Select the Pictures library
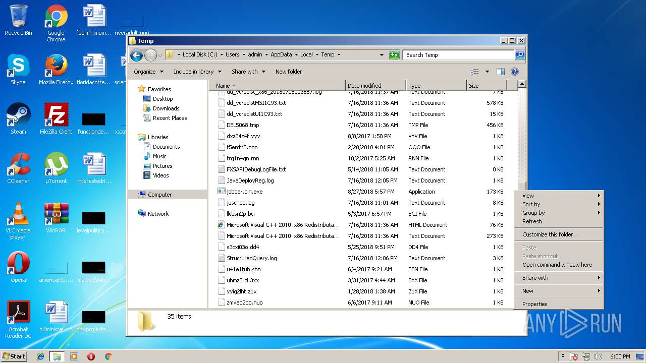The image size is (646, 363). coord(163,166)
